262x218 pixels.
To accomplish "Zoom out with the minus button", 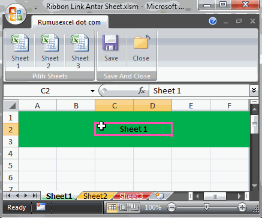I will (x=171, y=207).
